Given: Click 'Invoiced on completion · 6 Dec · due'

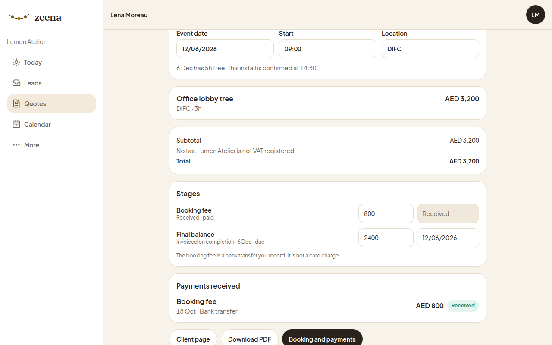Looking at the screenshot, I should (x=220, y=242).
